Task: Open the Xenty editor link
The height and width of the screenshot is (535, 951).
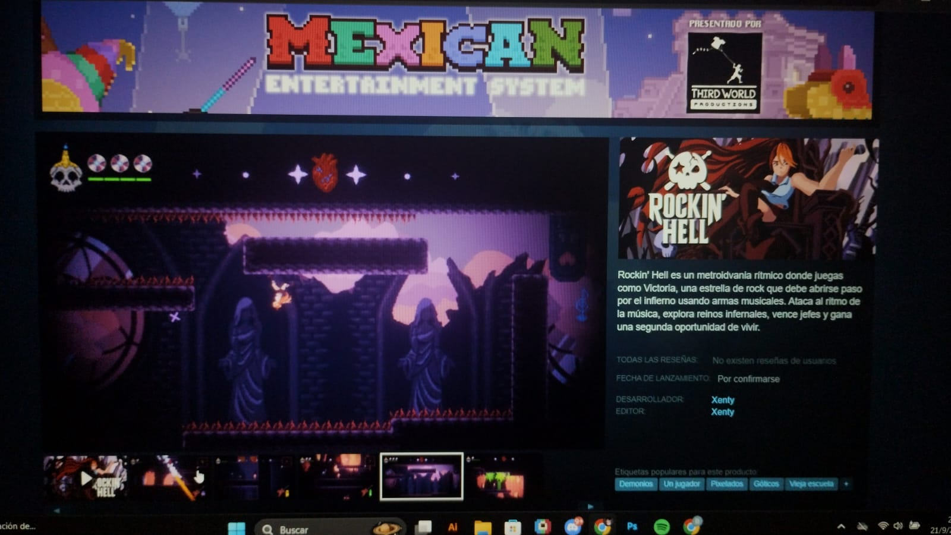Action: coord(723,412)
